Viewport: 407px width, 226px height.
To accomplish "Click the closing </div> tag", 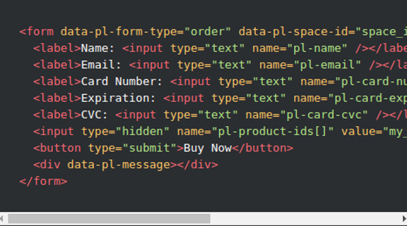I will [x=198, y=165].
